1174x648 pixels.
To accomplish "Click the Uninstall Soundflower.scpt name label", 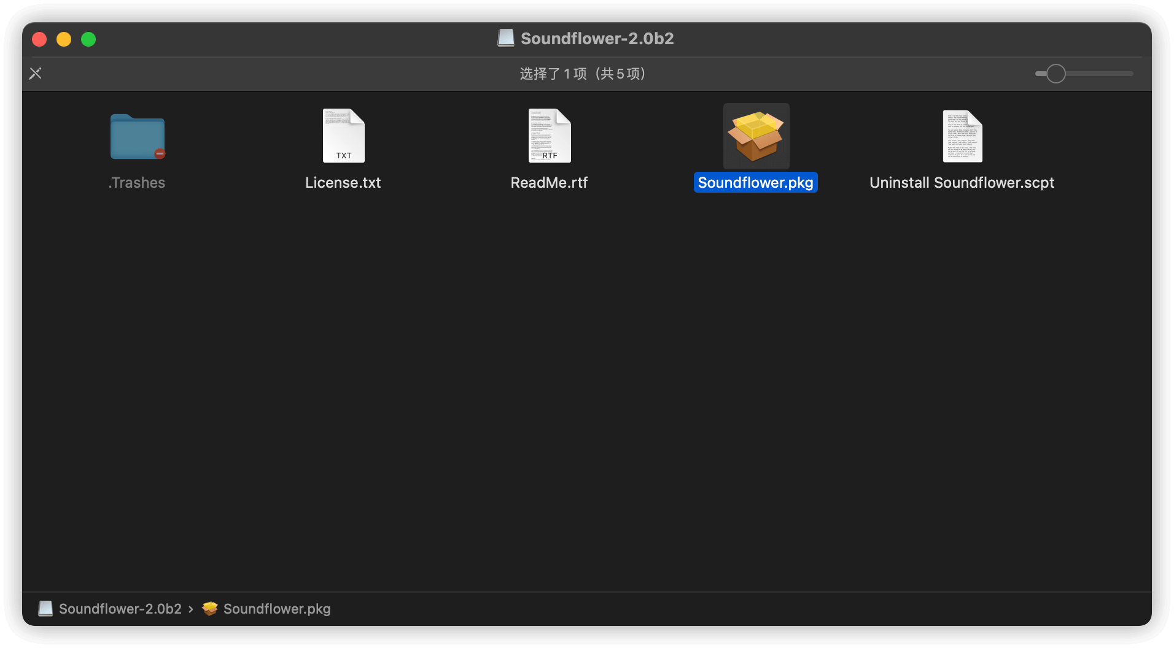I will click(962, 183).
